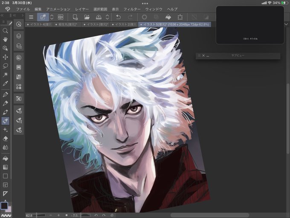Open the ヘルプ menu
This screenshot has width=290, height=218.
click(x=172, y=9)
